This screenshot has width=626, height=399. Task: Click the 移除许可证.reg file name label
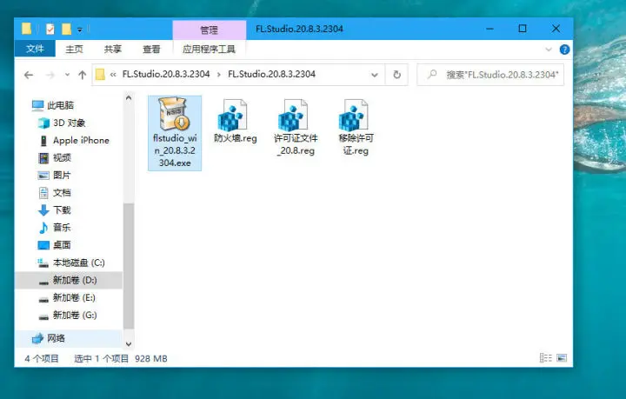(x=356, y=144)
